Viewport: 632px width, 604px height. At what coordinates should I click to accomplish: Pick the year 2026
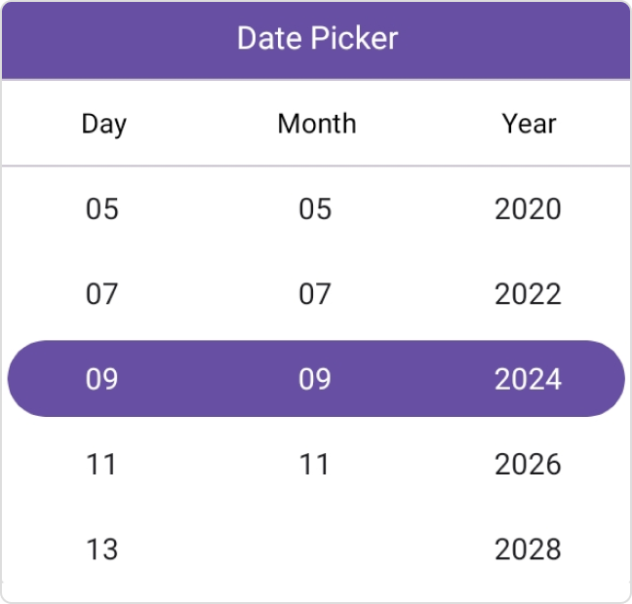[528, 464]
